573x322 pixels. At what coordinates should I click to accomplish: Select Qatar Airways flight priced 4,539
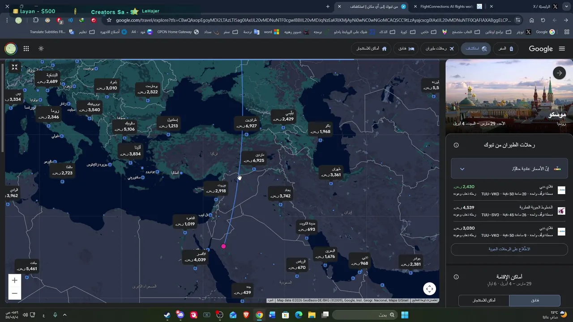[509, 211]
